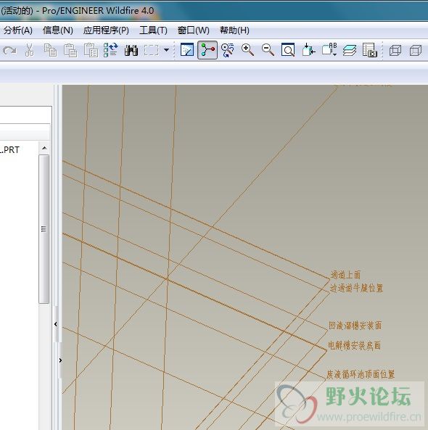Click the Copy icon in toolbar
This screenshot has width=428, height=430.
tap(50, 50)
